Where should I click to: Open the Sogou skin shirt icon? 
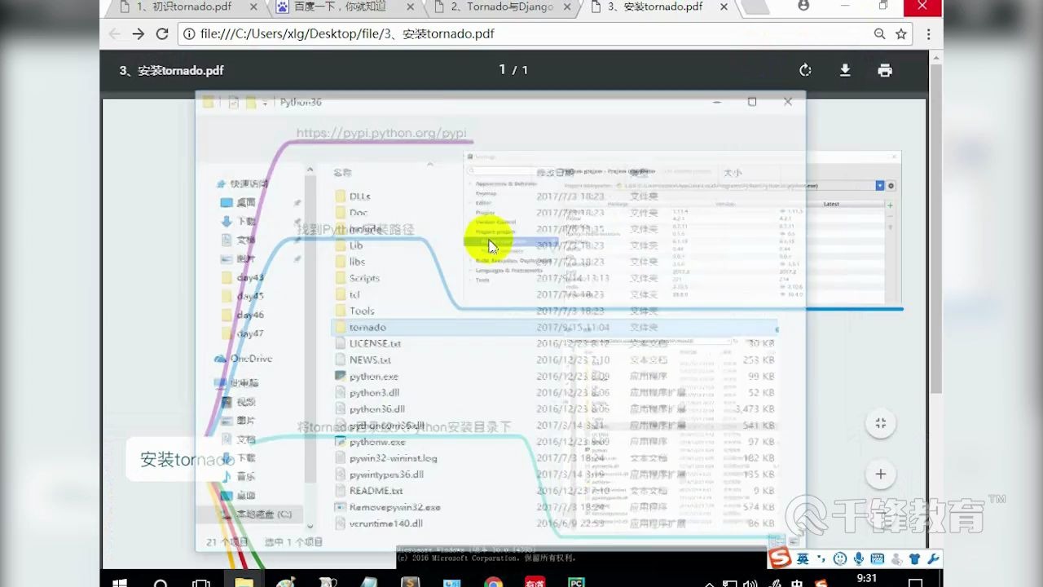coord(914,559)
